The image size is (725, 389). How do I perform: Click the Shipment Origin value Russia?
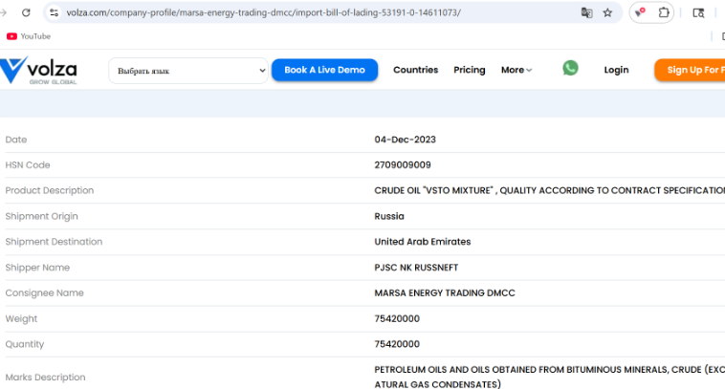coord(389,216)
